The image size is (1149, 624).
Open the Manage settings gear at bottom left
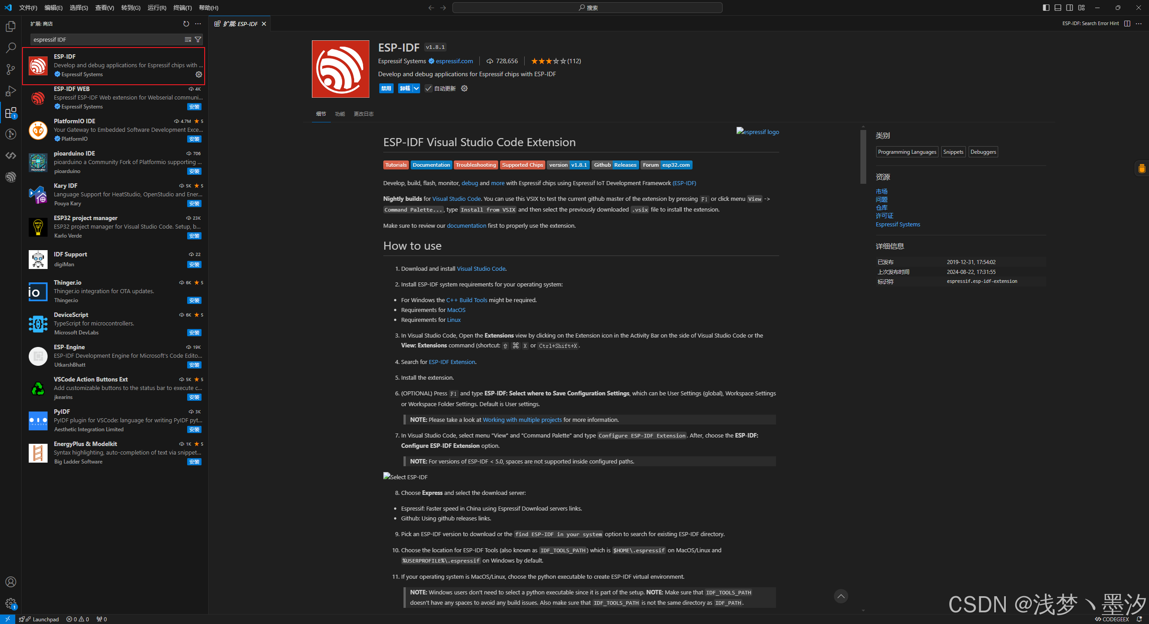(11, 604)
